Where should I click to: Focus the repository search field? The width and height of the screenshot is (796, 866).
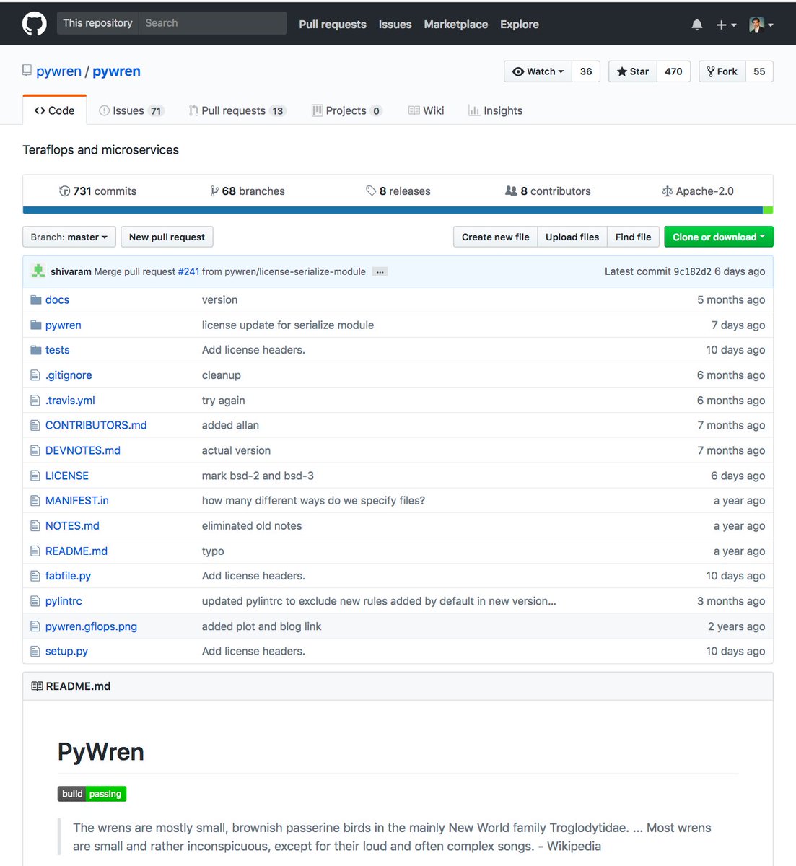pos(213,23)
